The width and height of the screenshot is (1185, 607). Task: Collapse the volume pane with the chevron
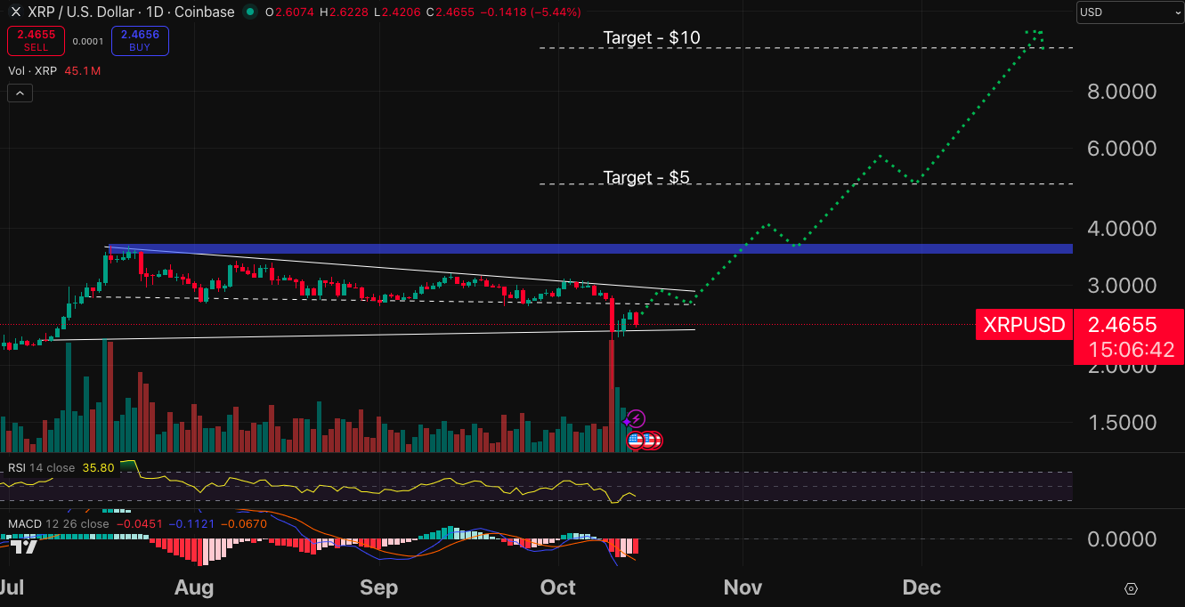tap(19, 93)
